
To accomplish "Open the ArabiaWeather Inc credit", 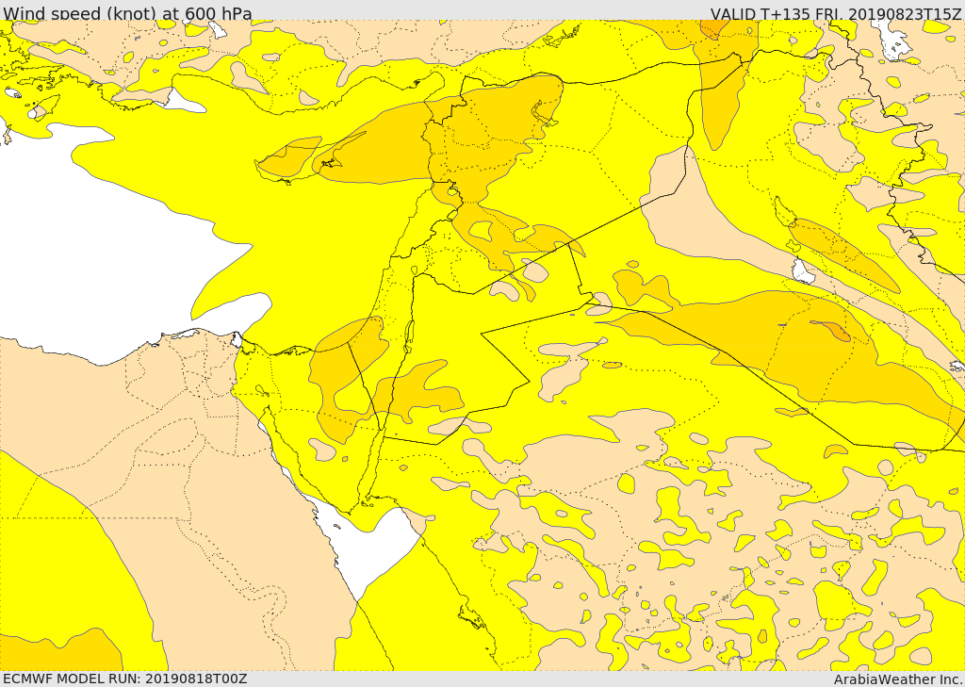I will pyautogui.click(x=898, y=679).
